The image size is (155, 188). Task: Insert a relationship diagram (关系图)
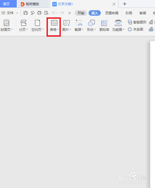[135, 29]
